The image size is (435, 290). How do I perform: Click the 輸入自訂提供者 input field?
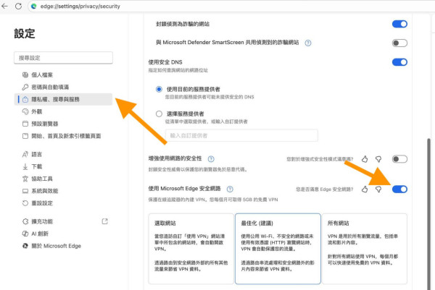point(241,135)
